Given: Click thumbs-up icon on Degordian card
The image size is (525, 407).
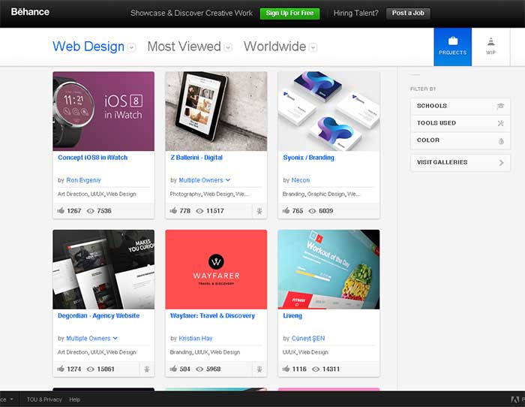Looking at the screenshot, I should (x=61, y=369).
